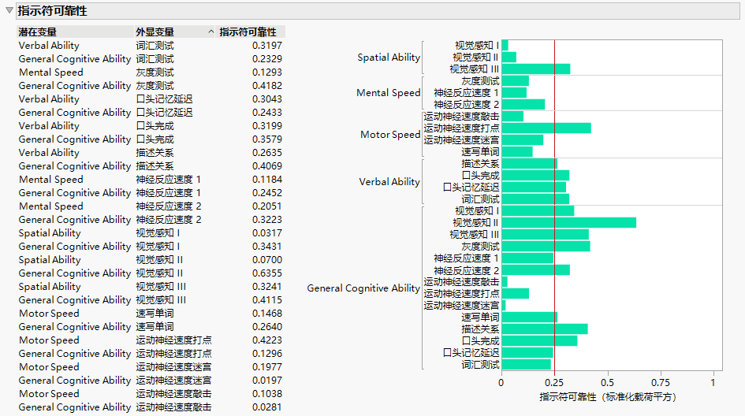The height and width of the screenshot is (416, 745).
Task: Collapse the 指示符可靠性 section disclosure triangle
Action: (x=9, y=10)
